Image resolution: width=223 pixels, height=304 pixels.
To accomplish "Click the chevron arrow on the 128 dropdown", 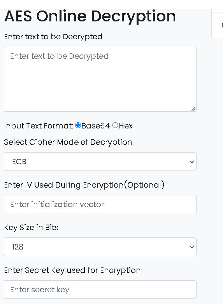I will [192, 247].
